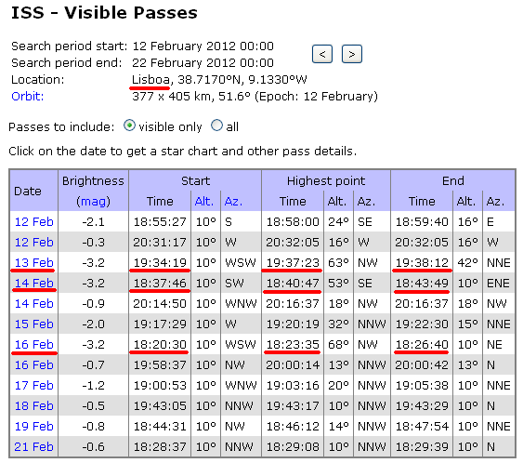Click start time 18:20:30

160,345
